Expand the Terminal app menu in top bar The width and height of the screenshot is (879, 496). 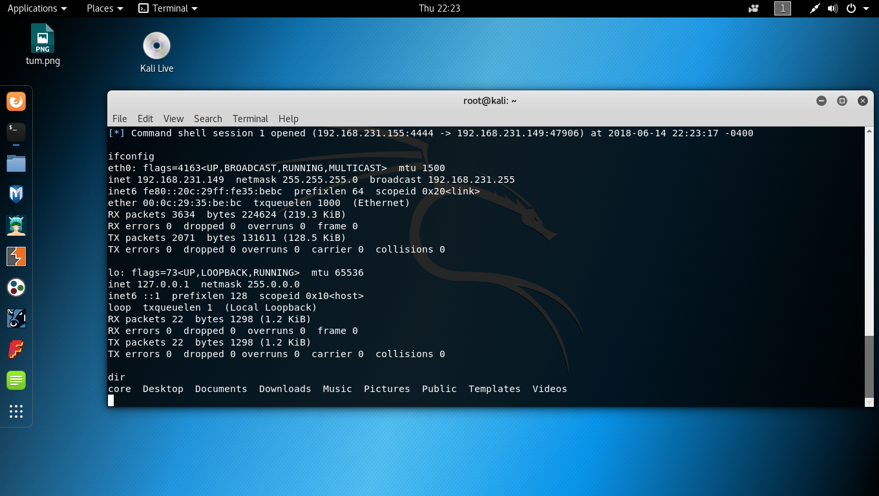click(x=168, y=8)
